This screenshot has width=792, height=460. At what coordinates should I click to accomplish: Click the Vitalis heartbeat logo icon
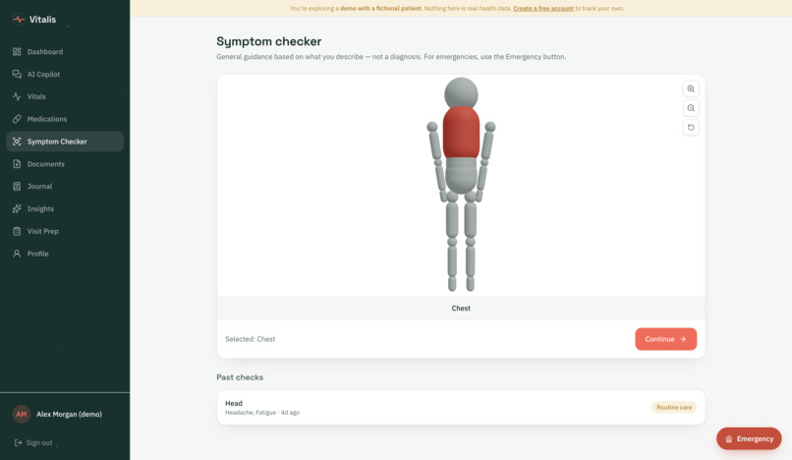pos(19,20)
